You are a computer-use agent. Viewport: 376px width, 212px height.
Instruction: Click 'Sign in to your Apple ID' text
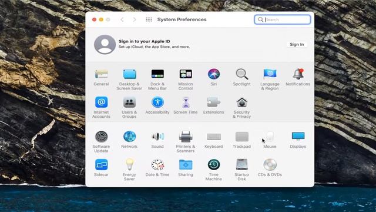click(145, 41)
